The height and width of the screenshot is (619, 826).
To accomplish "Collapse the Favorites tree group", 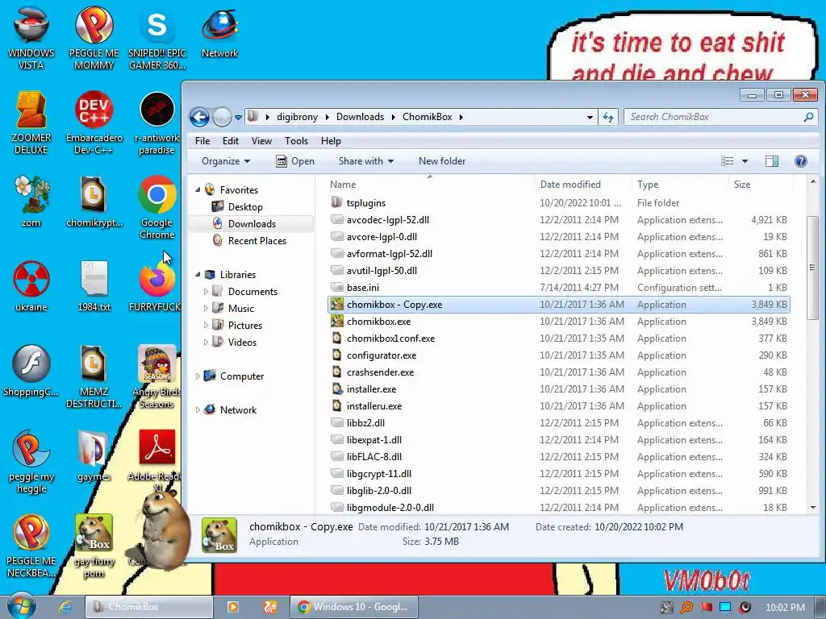I will (x=198, y=190).
